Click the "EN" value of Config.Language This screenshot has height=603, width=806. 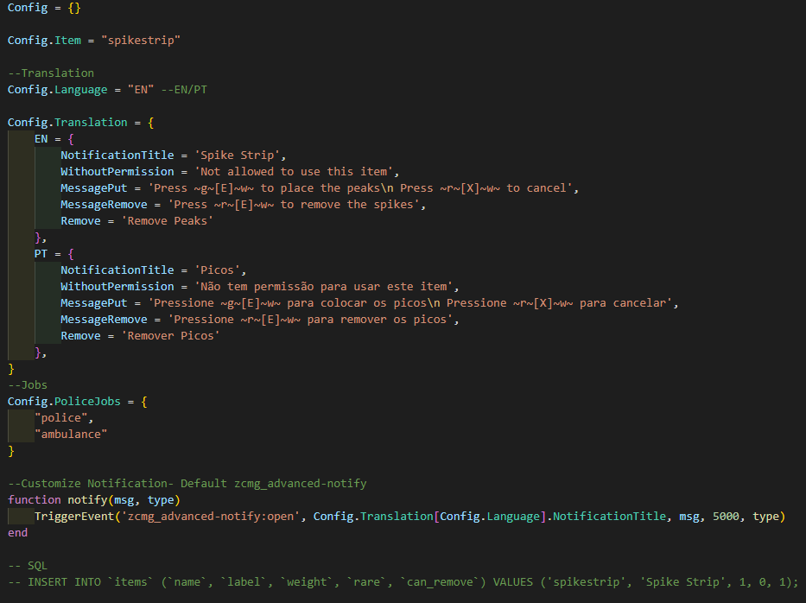pos(141,90)
